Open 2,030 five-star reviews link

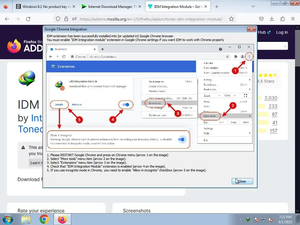click(x=271, y=98)
